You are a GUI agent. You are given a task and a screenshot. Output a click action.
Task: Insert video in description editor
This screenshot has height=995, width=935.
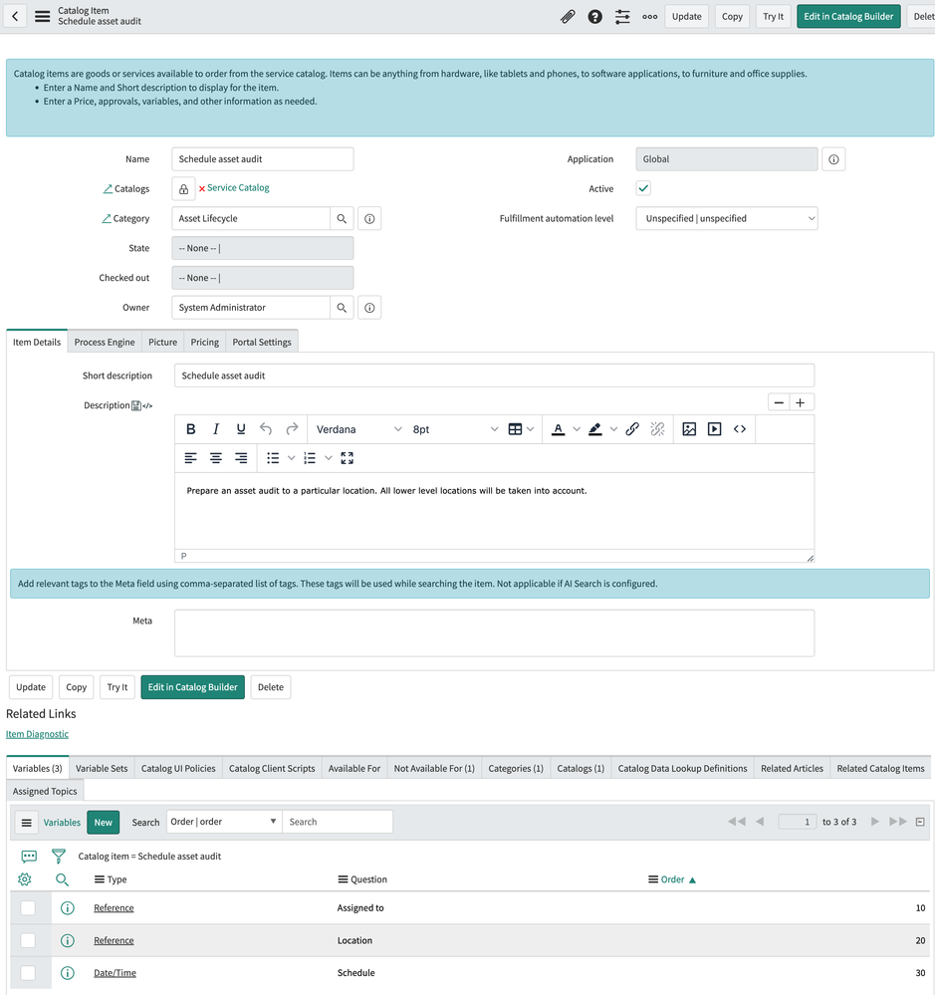pos(714,429)
